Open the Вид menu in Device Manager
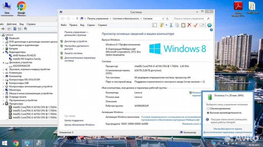Viewport: 263px width, 147px height. click(22, 24)
